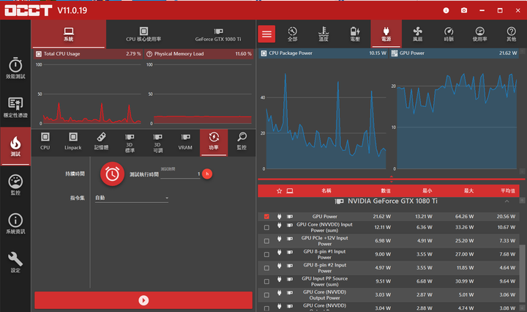
Task: Switch to the GeForce GTX 1080 Ti tab
Action: [x=218, y=34]
